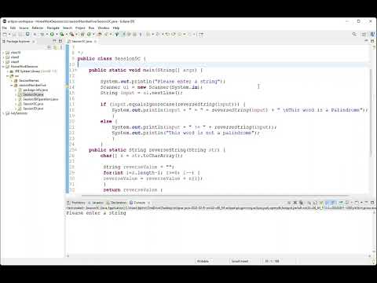Select Session5C.java in Package Explorer
377x283 pixels.
33,104
